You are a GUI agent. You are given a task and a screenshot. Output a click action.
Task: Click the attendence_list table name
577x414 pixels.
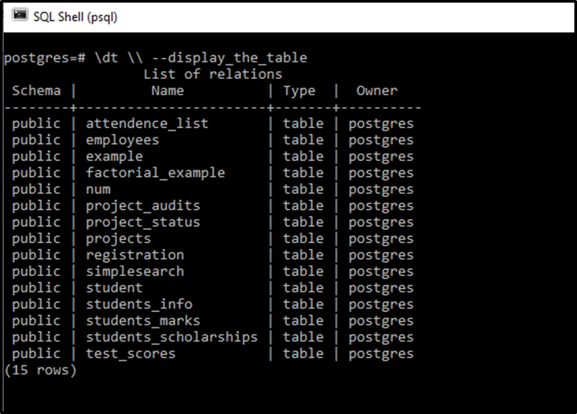click(x=147, y=124)
